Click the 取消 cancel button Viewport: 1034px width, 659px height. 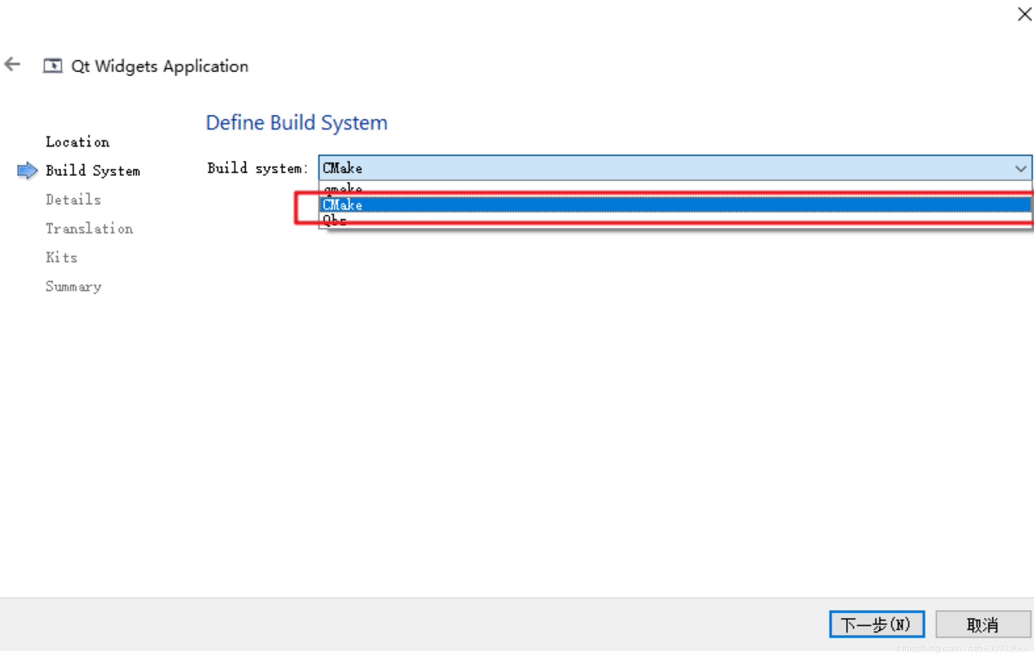coord(983,624)
